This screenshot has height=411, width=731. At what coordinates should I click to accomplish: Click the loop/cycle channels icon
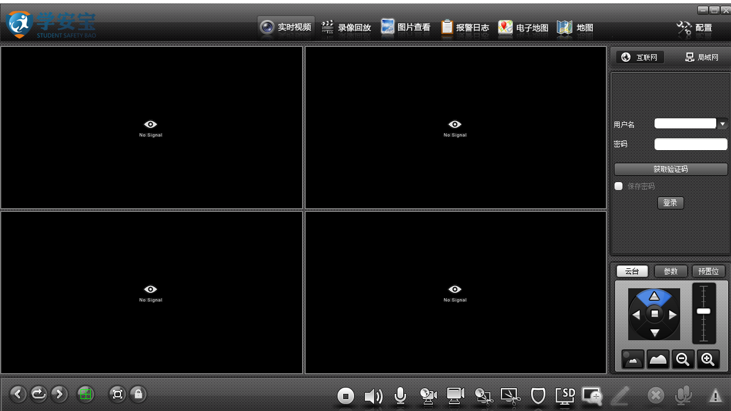point(39,394)
